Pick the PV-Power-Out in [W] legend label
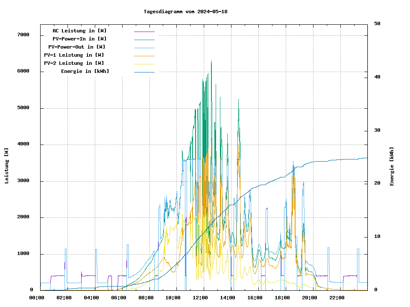410x307 pixels. pos(77,47)
